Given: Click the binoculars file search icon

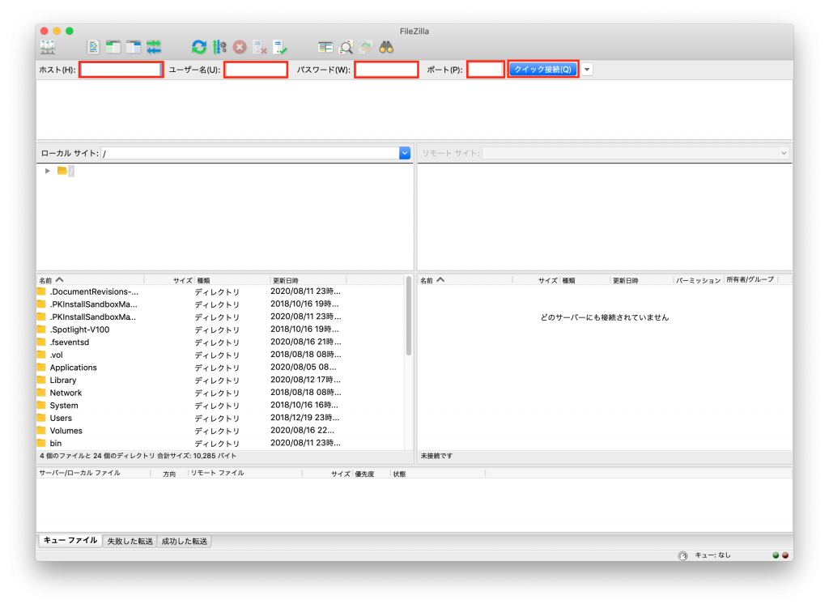Looking at the screenshot, I should click(x=386, y=47).
